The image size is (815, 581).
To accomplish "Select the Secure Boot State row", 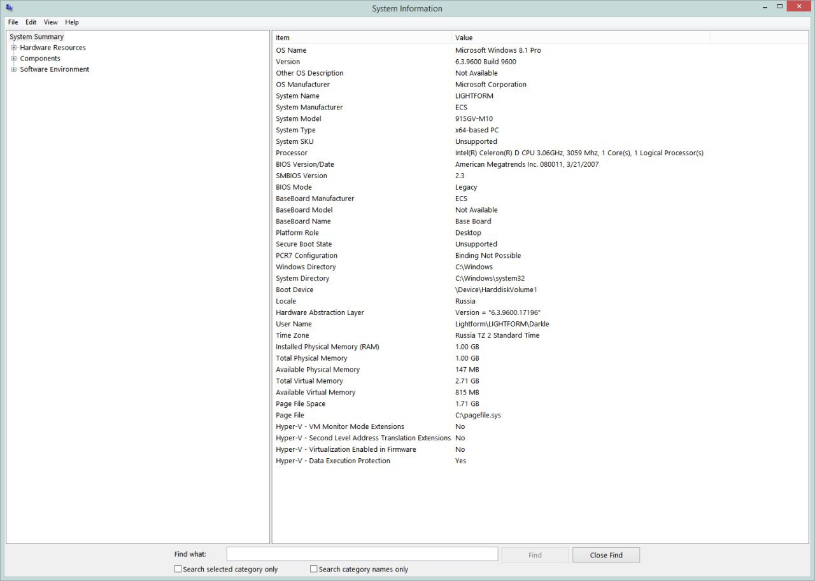I will 304,244.
